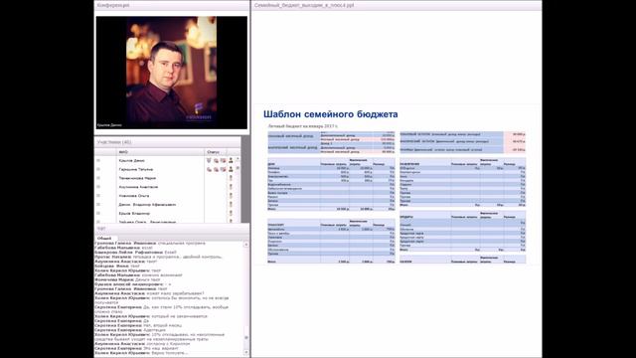
Task: Click the last chat message from Колин Кирилл Юрьевич
Action: (x=142, y=353)
